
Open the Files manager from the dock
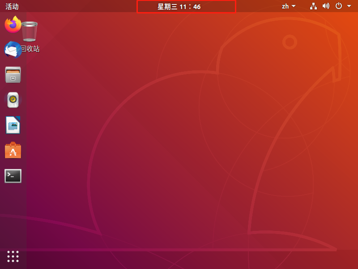(x=13, y=75)
